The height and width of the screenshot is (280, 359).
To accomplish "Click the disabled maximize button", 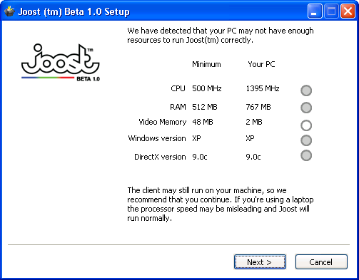I will point(331,11).
